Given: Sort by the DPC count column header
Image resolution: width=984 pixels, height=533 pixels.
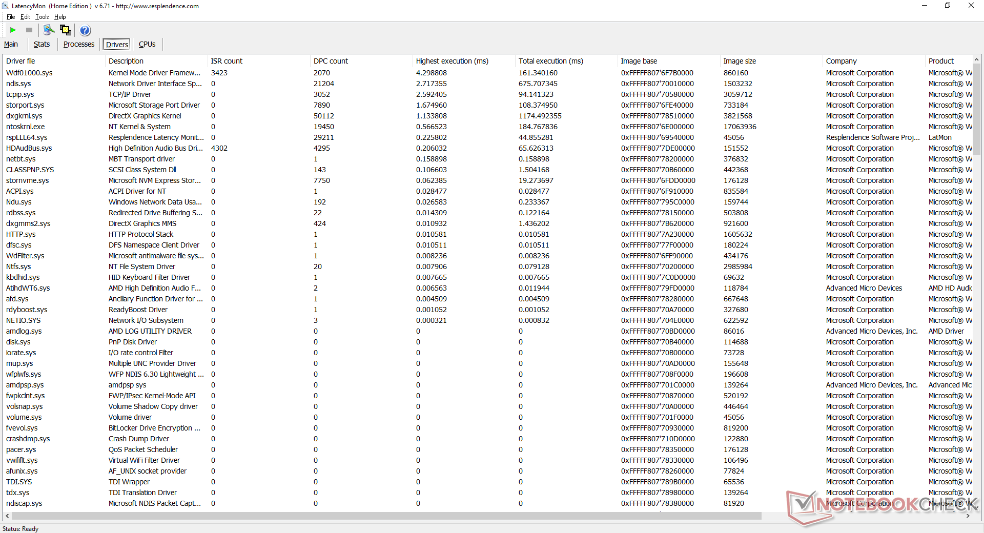Looking at the screenshot, I should [361, 61].
